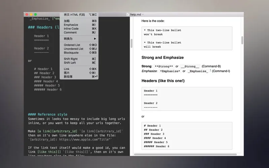Click footnote 1 superscript link in preview

click(210, 70)
